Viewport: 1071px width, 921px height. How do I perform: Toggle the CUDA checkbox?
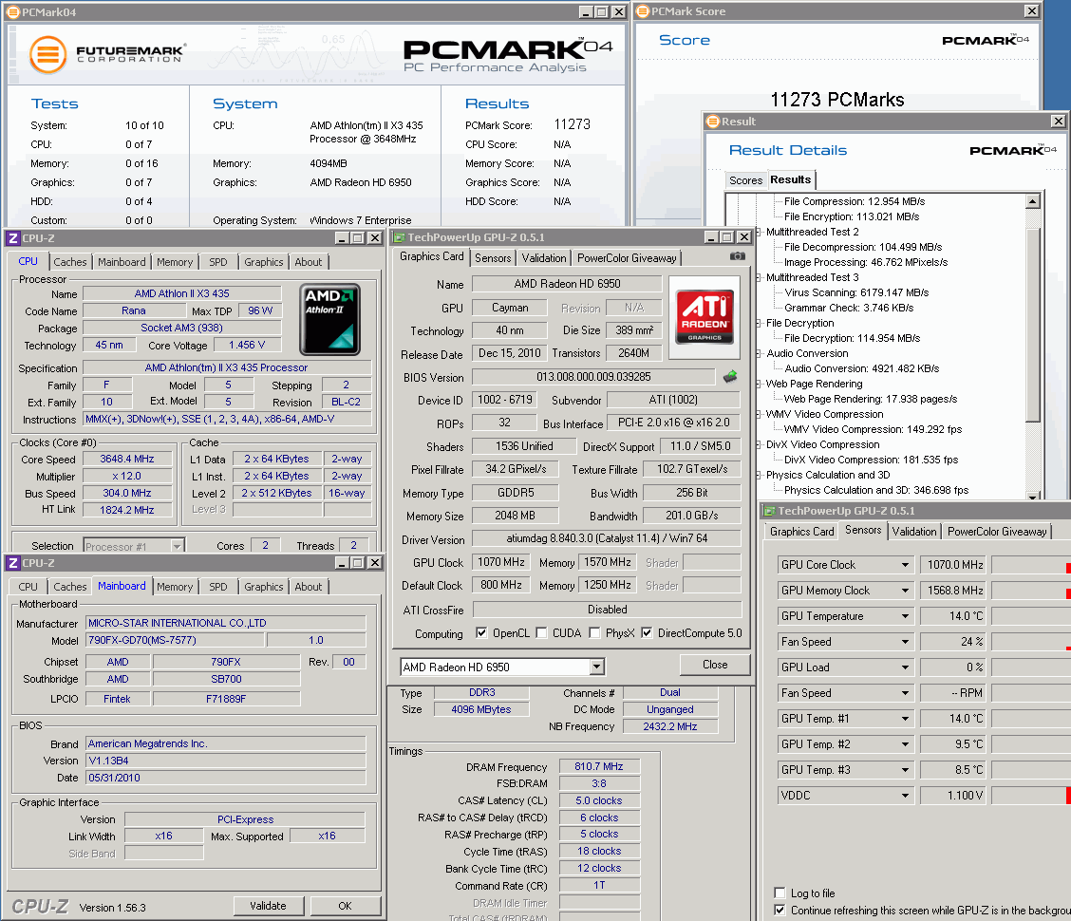pyautogui.click(x=541, y=632)
